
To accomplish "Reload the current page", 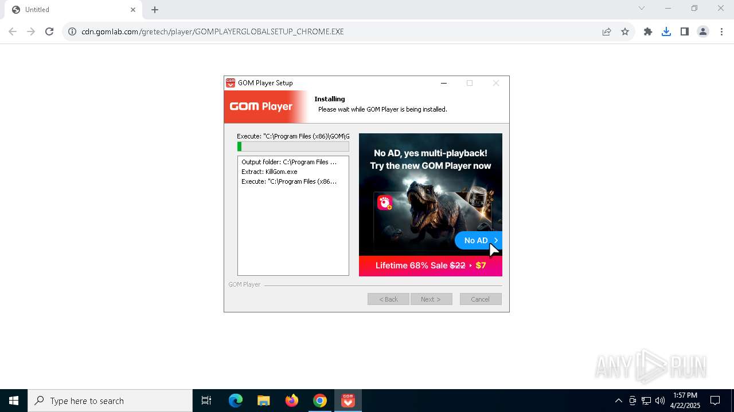I will [49, 31].
